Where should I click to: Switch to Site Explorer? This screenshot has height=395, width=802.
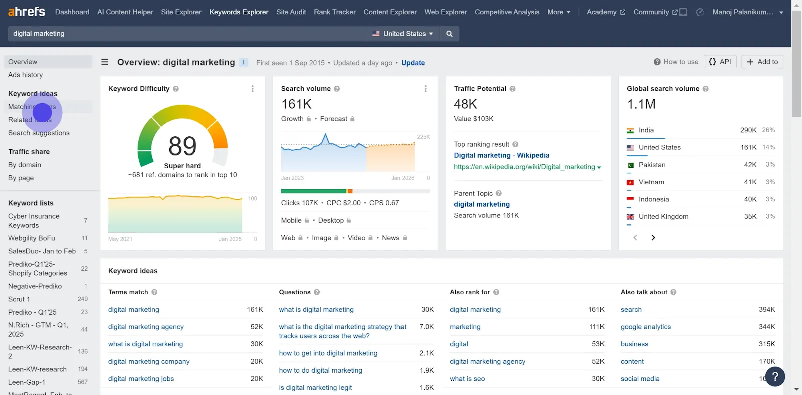click(181, 12)
